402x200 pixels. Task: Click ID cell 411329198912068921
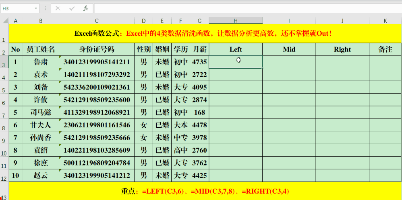point(97,112)
